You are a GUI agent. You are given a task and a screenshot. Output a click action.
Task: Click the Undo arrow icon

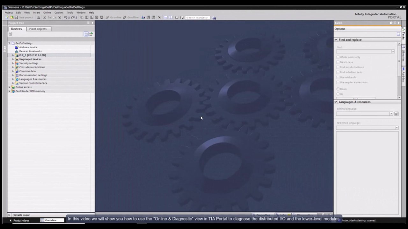(x=65, y=17)
